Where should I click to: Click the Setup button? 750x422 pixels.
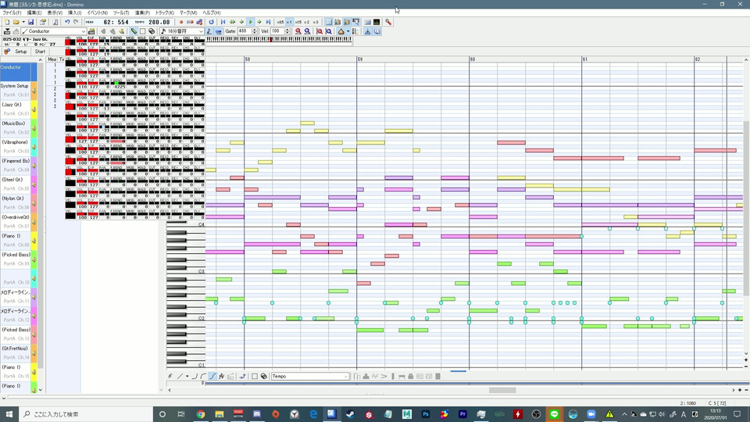(20, 52)
